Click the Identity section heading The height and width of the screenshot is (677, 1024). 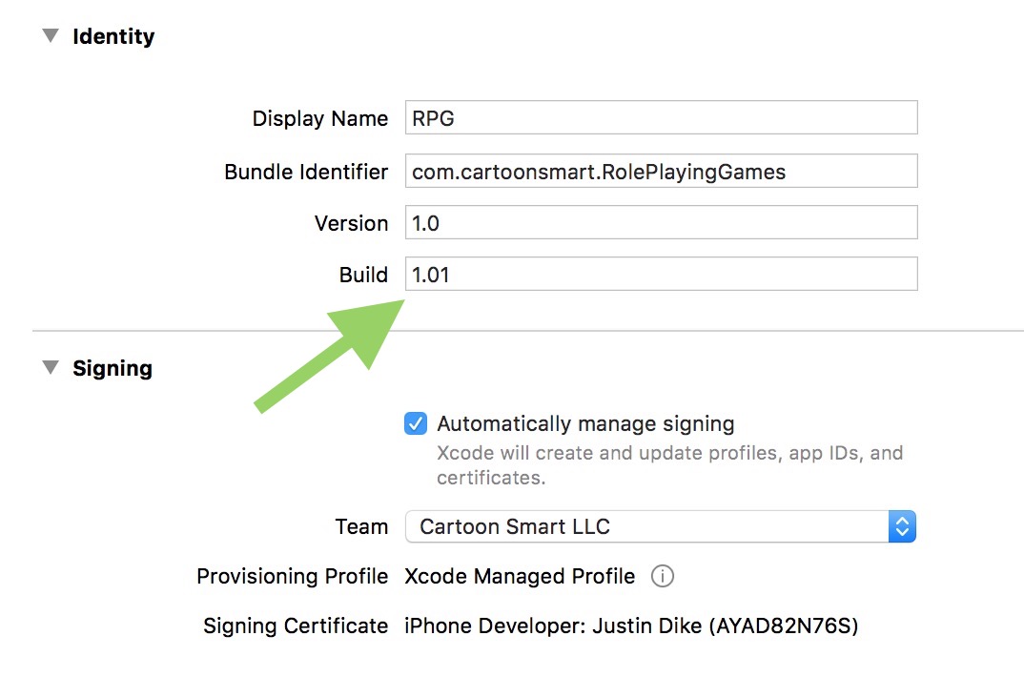click(113, 36)
